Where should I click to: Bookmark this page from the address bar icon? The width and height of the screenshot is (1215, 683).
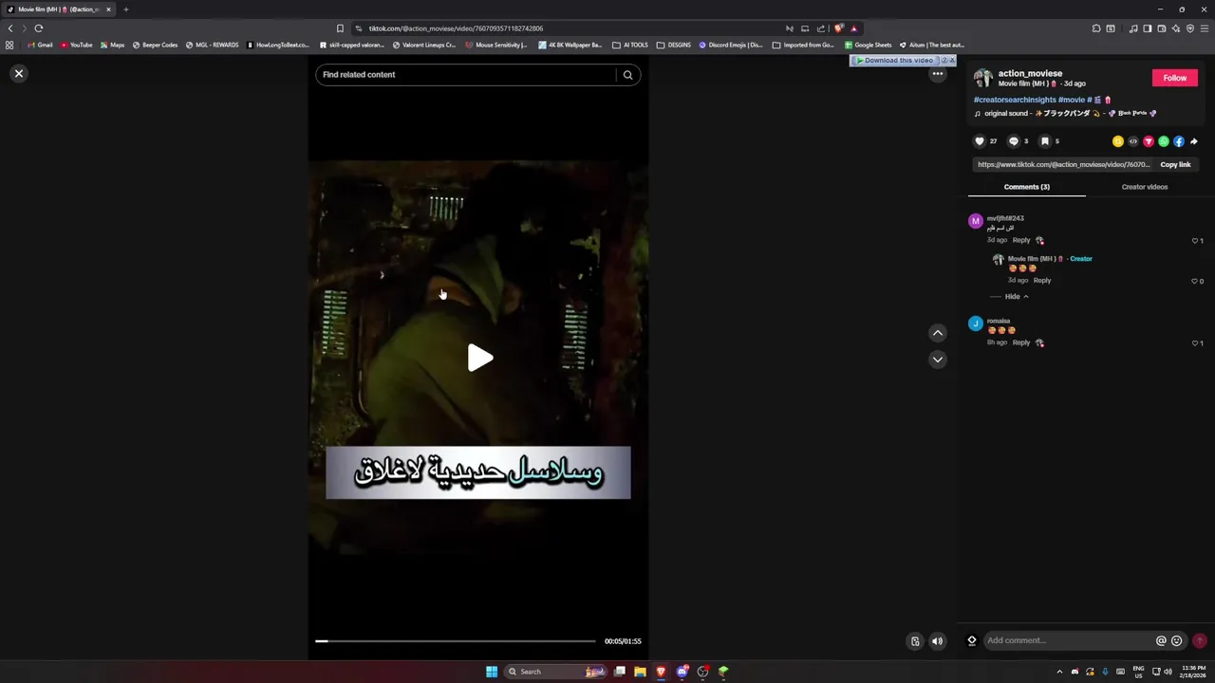[340, 28]
